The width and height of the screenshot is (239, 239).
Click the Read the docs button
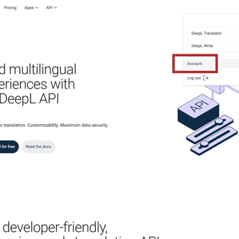click(38, 147)
